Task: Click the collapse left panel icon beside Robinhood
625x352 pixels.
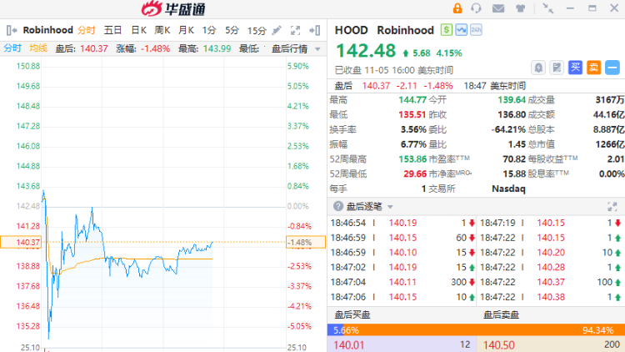Action: point(12,30)
